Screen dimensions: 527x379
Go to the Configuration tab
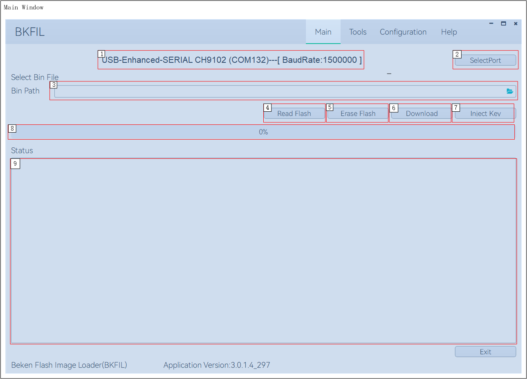(403, 32)
